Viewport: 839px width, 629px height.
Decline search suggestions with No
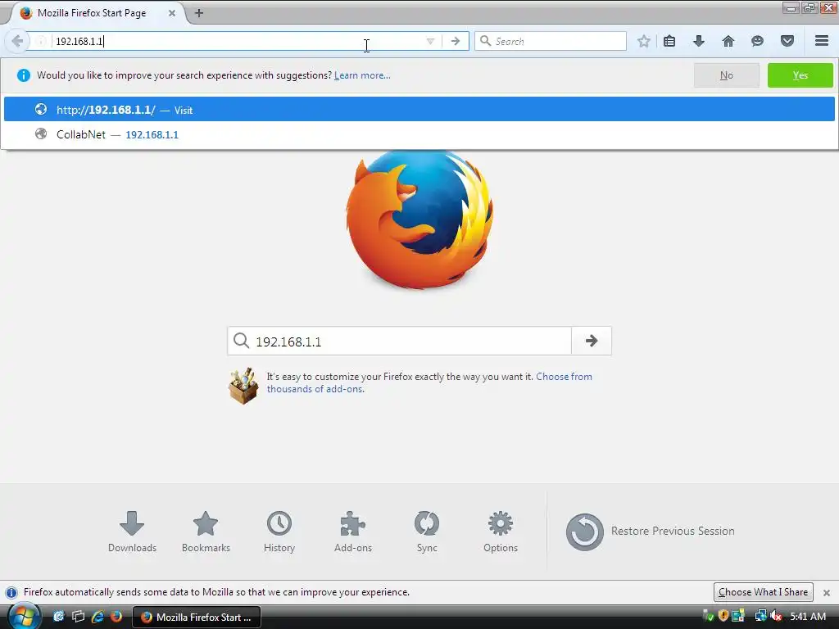pos(726,75)
